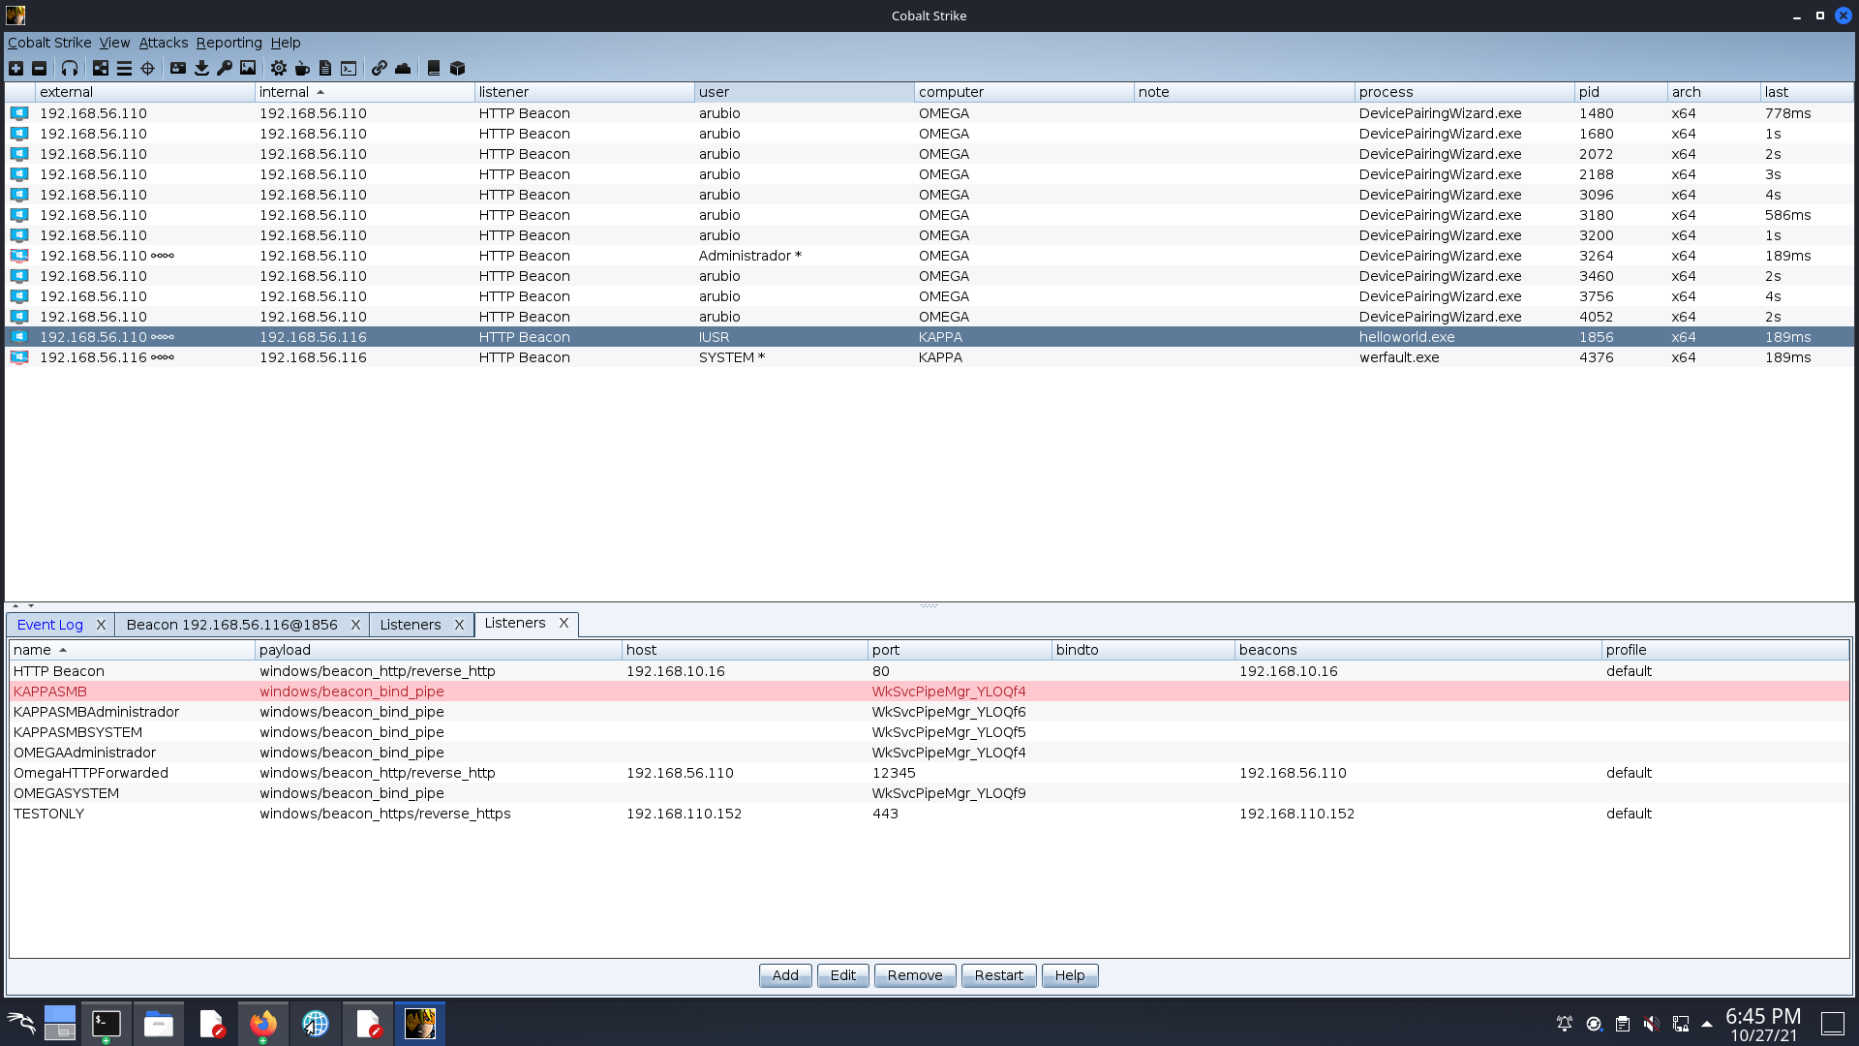View keystrokes key icon
Viewport: 1859px width, 1046px height.
click(225, 68)
